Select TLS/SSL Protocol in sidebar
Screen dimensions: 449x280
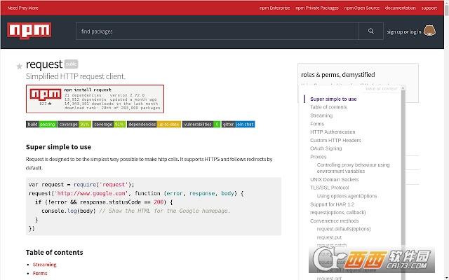(x=329, y=188)
